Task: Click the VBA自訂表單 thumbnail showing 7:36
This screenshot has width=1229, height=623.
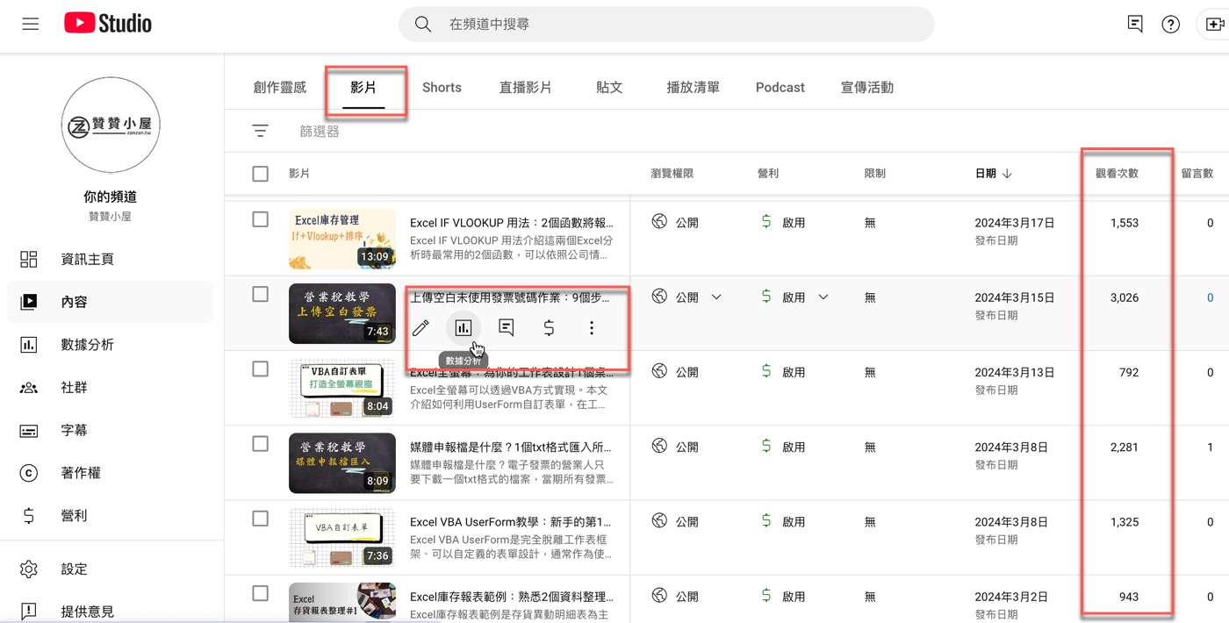Action: 342,538
